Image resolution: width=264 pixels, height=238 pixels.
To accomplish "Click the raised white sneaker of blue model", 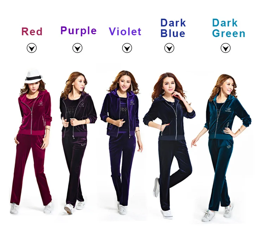I will click(156, 187).
